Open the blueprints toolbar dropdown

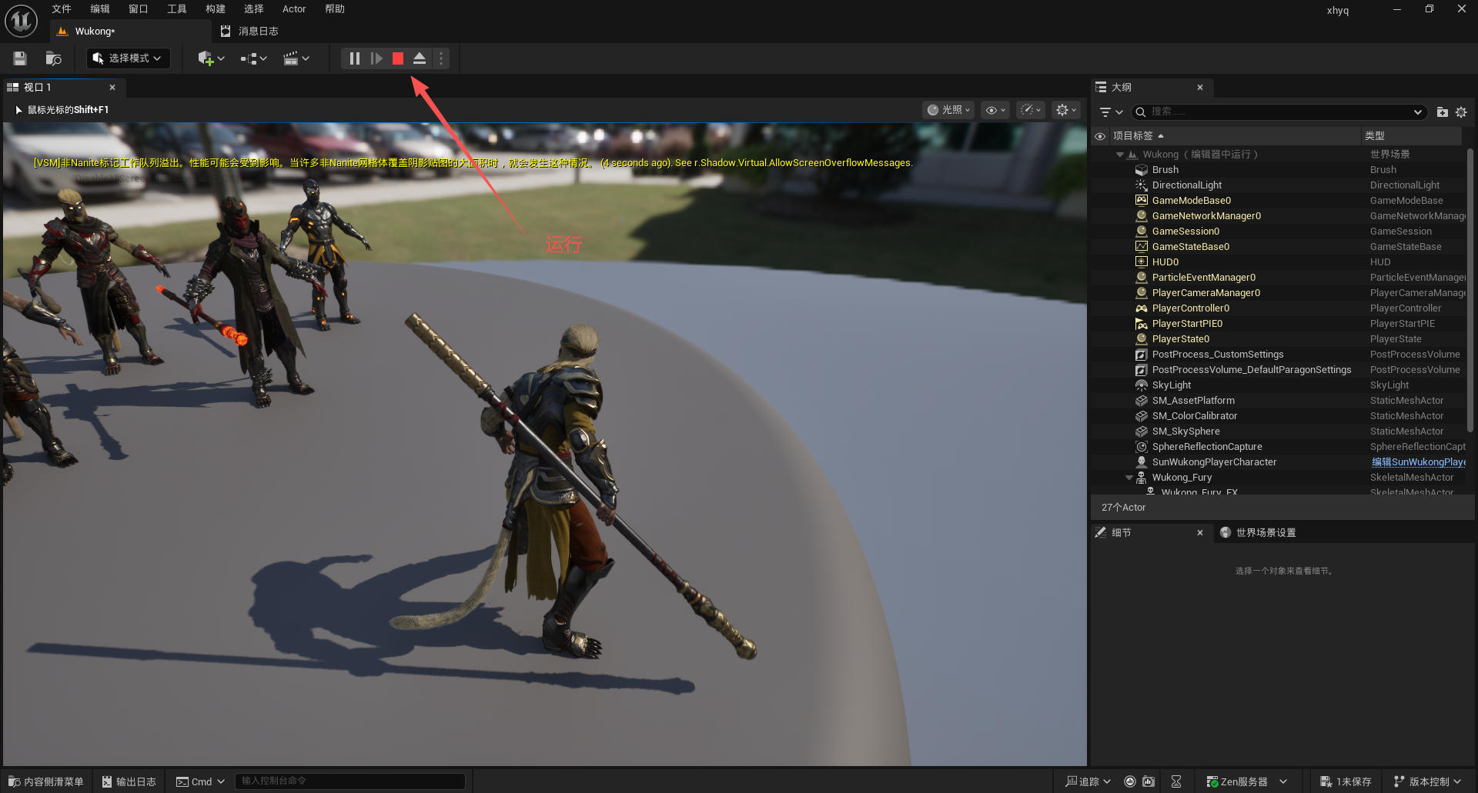pos(253,58)
